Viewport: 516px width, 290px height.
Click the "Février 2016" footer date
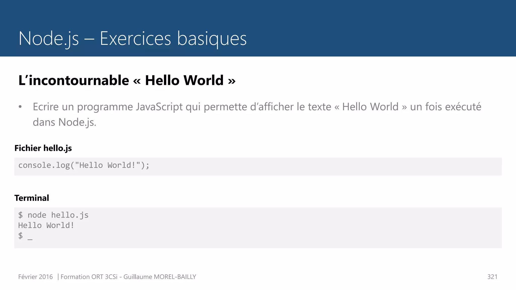pyautogui.click(x=36, y=277)
